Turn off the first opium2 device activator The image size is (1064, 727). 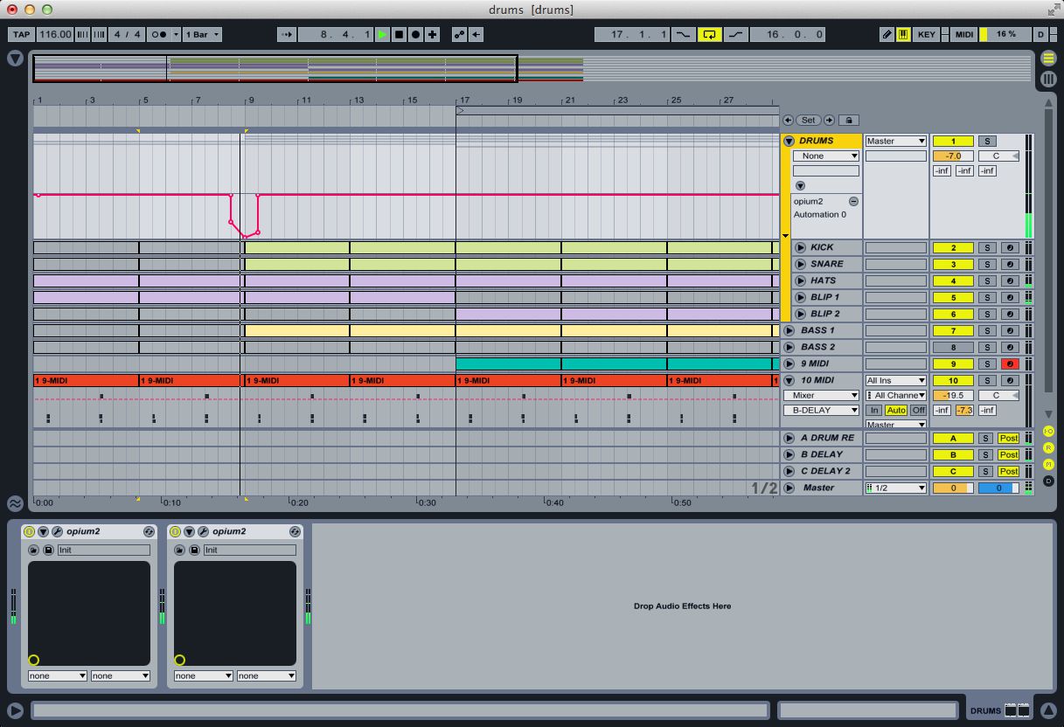[29, 531]
